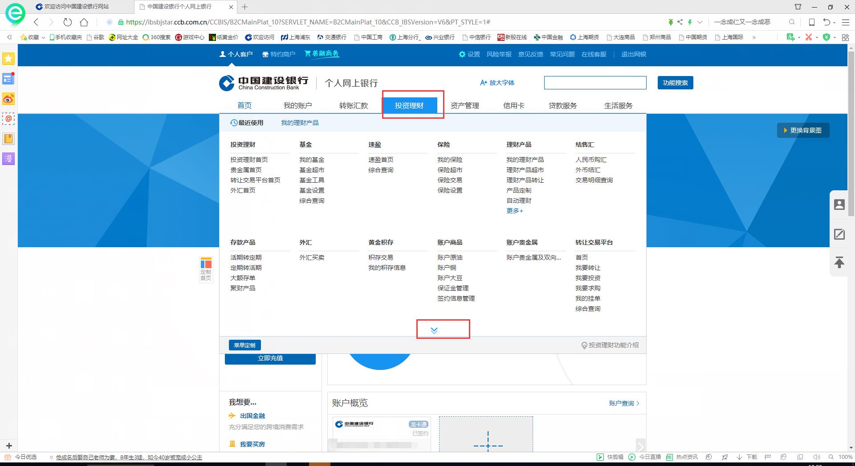The image size is (855, 466).
Task: Select 我的账户 navigation tab
Action: coord(298,105)
